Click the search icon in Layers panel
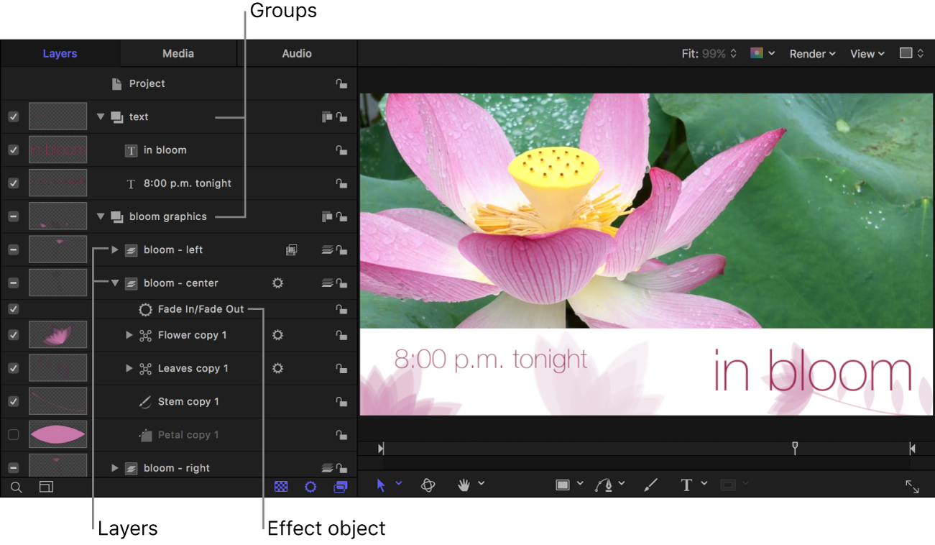The image size is (935, 545). [x=16, y=487]
